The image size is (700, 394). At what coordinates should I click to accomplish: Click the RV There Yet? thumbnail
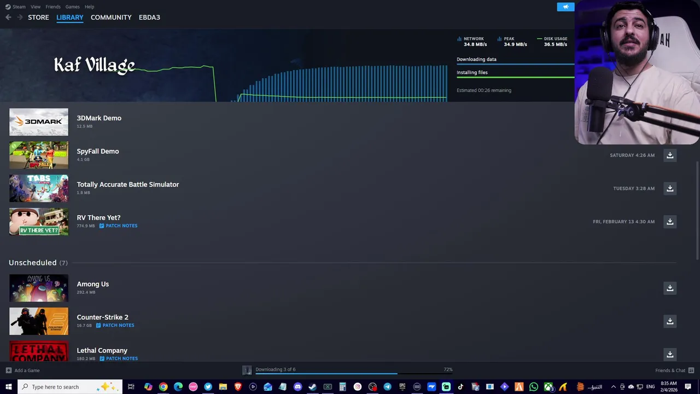pos(39,222)
